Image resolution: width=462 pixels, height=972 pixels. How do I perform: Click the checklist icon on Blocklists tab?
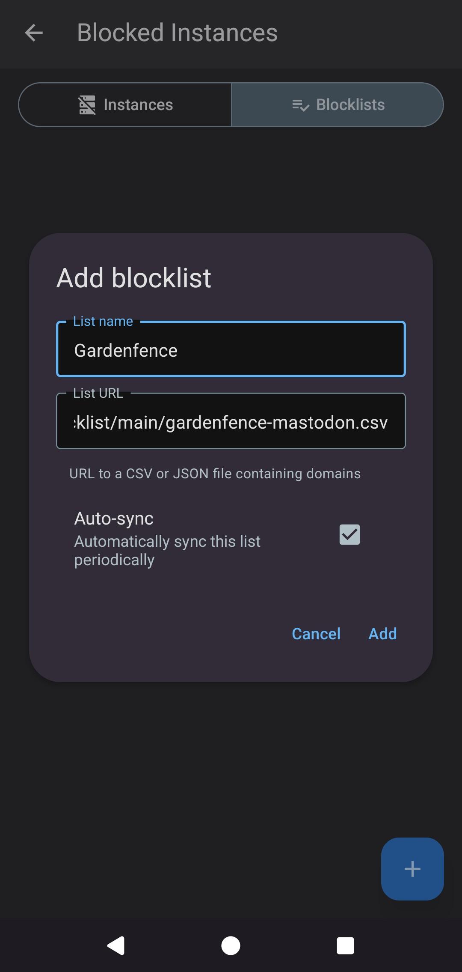pos(300,105)
